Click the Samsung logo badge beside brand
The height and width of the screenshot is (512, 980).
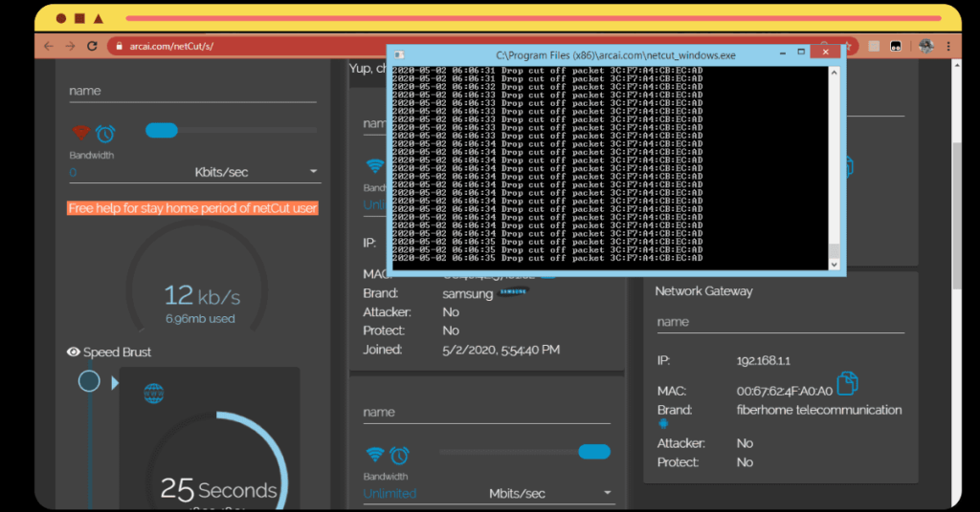click(513, 291)
